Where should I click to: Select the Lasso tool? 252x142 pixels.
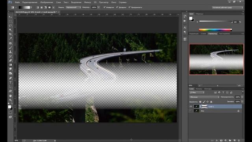(x=11, y=26)
